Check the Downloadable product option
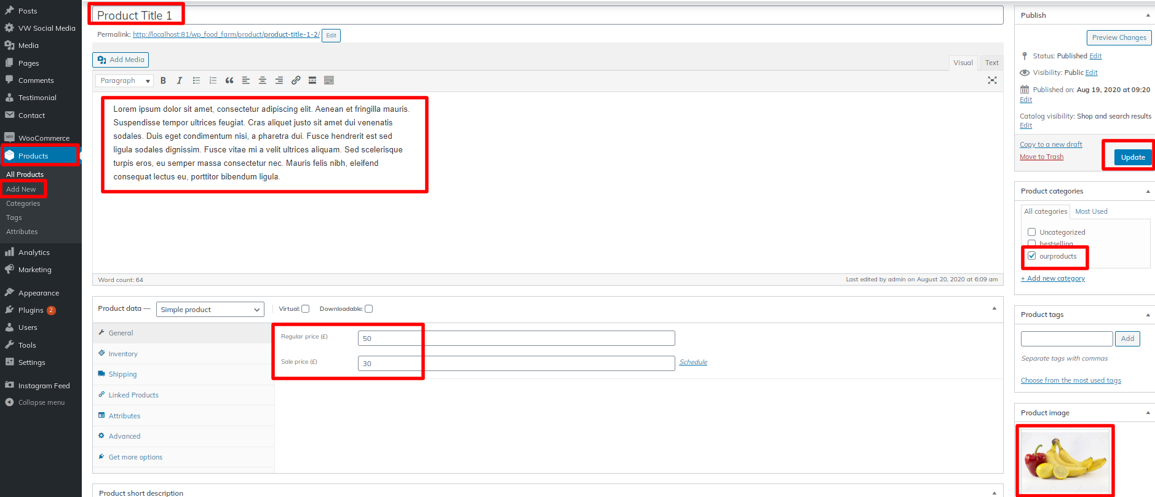1155x497 pixels. pos(369,309)
